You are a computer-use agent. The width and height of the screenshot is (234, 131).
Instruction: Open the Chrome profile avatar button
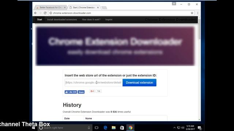pyautogui.click(x=174, y=4)
